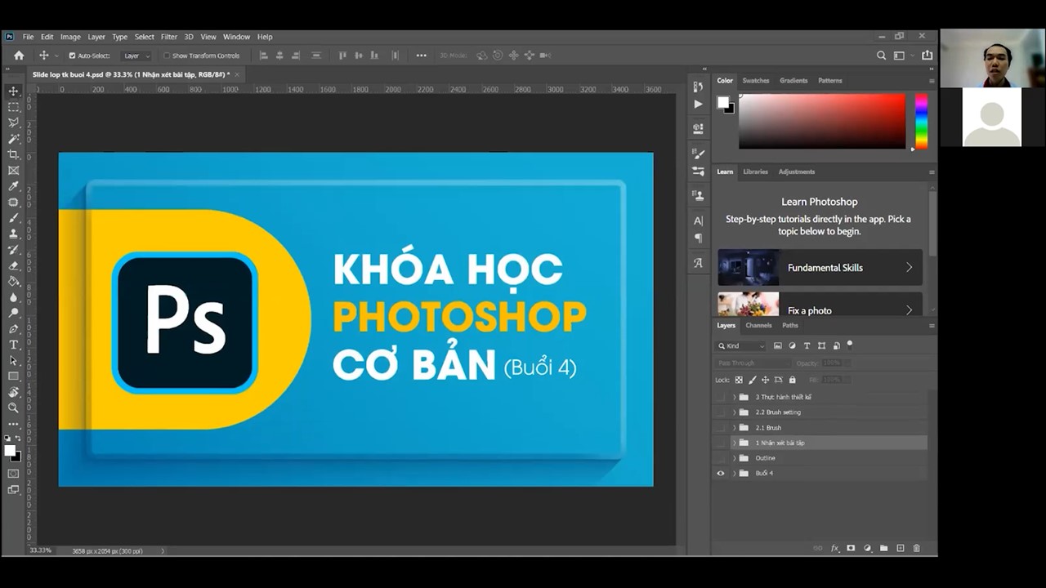Viewport: 1046px width, 588px height.
Task: Close the Slide lop tk buoi 4.psd tab
Action: (237, 74)
